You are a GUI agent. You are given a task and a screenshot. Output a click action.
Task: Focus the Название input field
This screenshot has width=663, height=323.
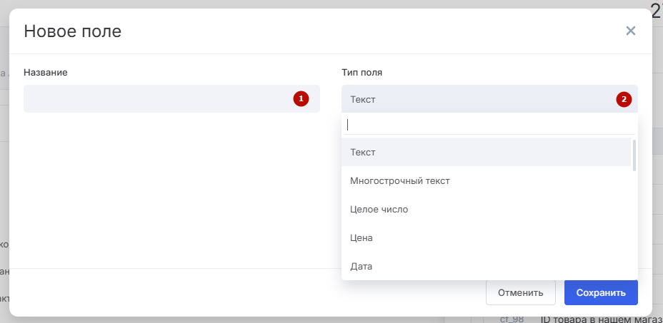tap(157, 99)
